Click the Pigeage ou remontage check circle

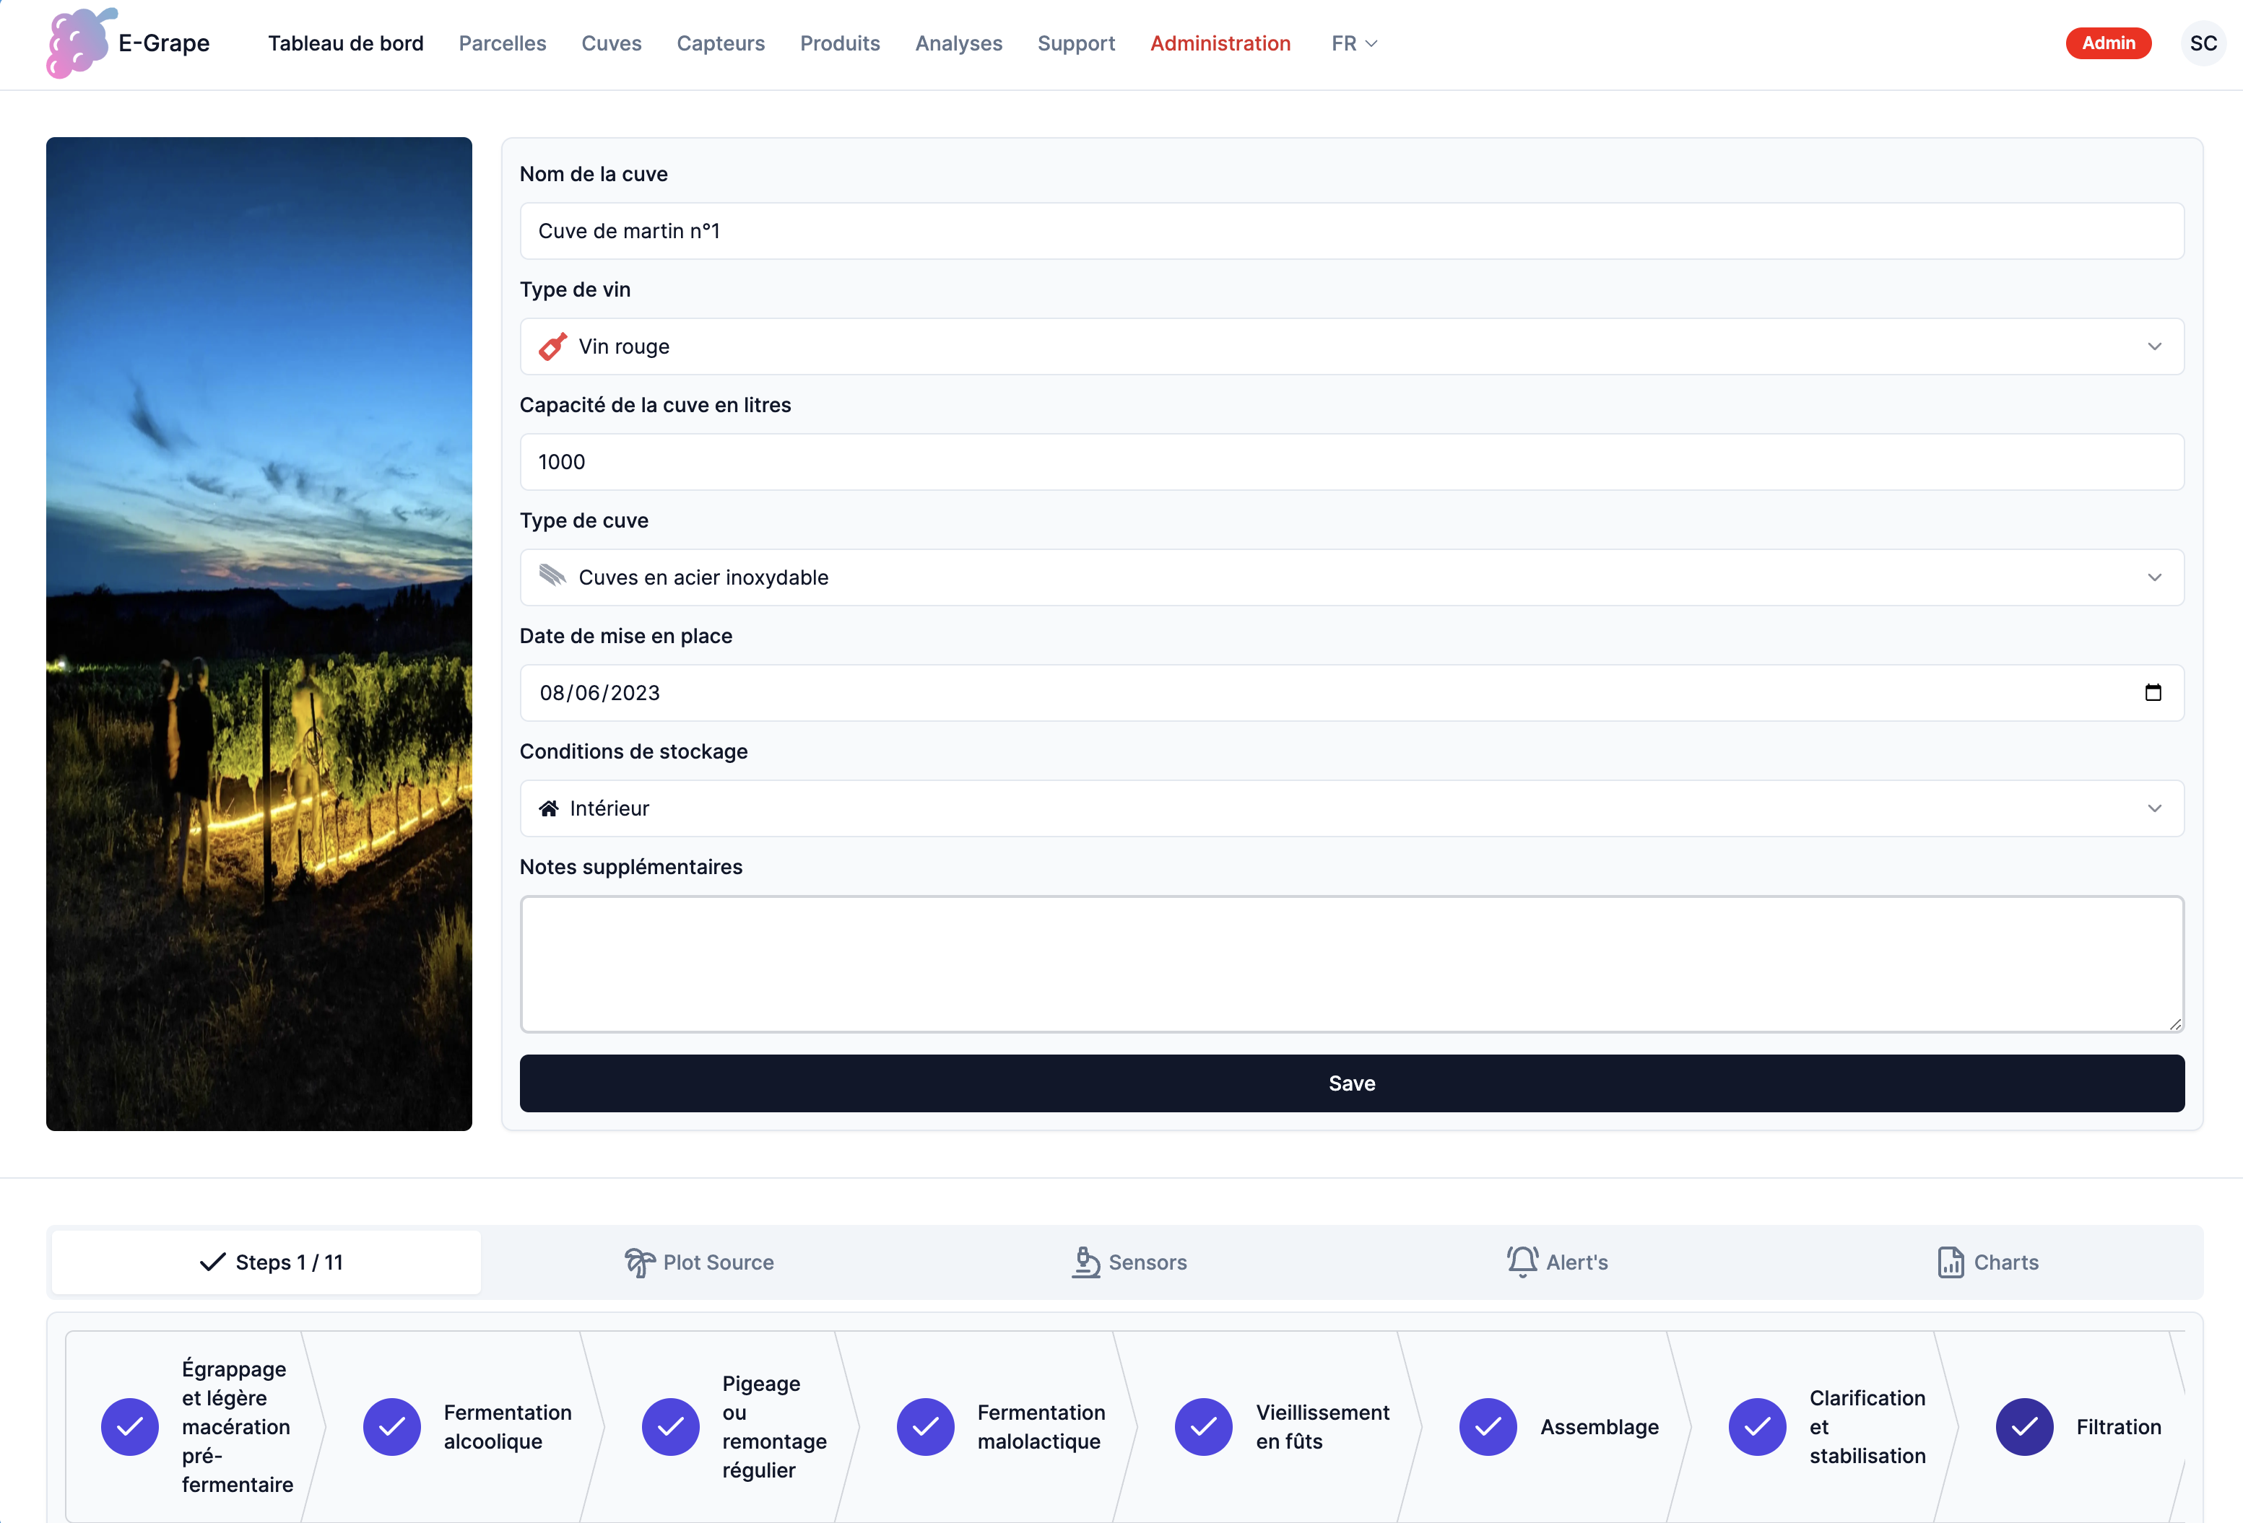click(671, 1426)
